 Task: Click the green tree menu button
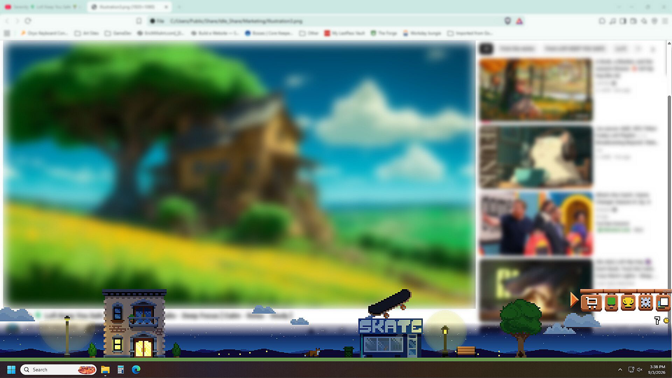[611, 303]
